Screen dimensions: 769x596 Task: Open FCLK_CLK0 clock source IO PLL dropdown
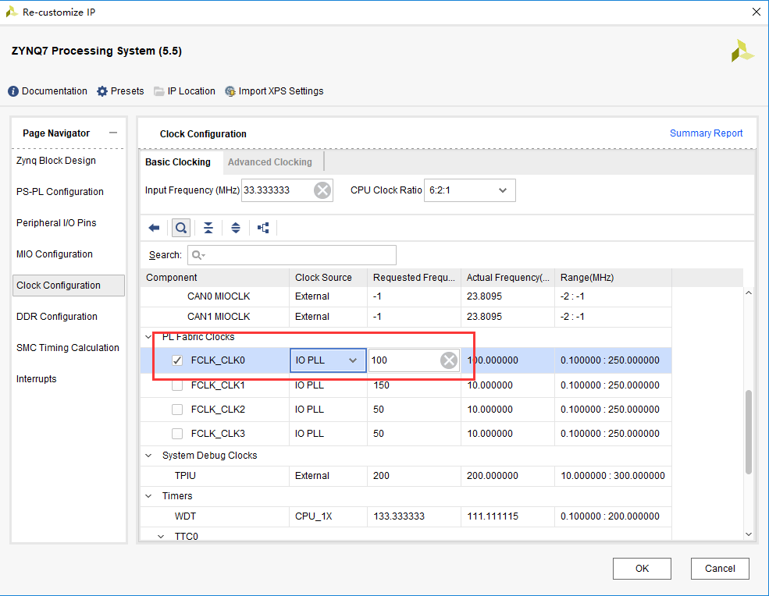point(328,360)
